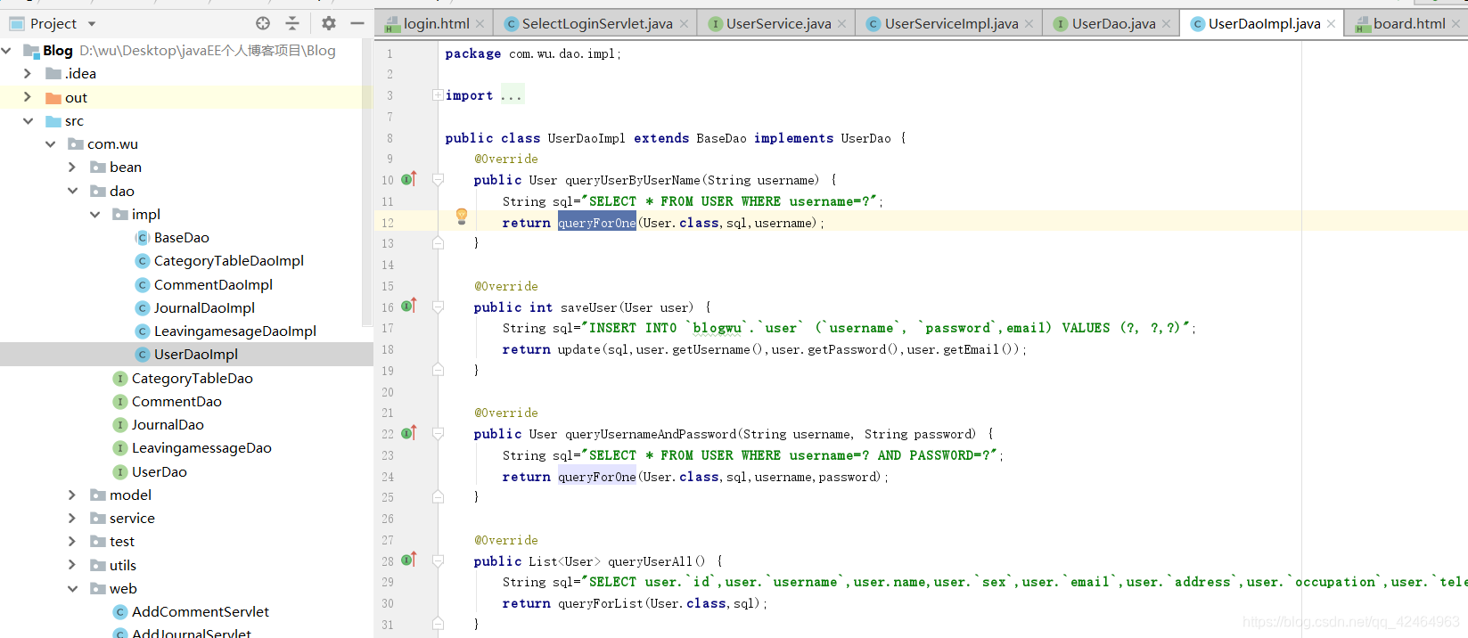Fold the saveUser method on line 16
Image resolution: width=1468 pixels, height=638 pixels.
[438, 307]
